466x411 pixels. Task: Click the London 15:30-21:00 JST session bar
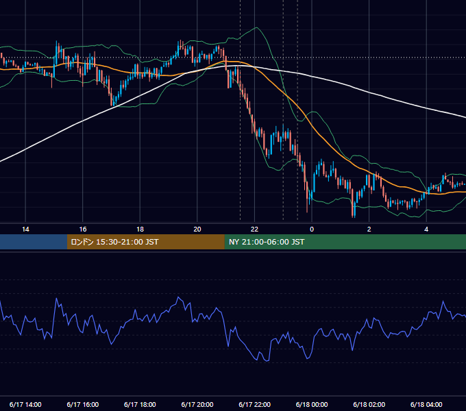[x=145, y=242]
